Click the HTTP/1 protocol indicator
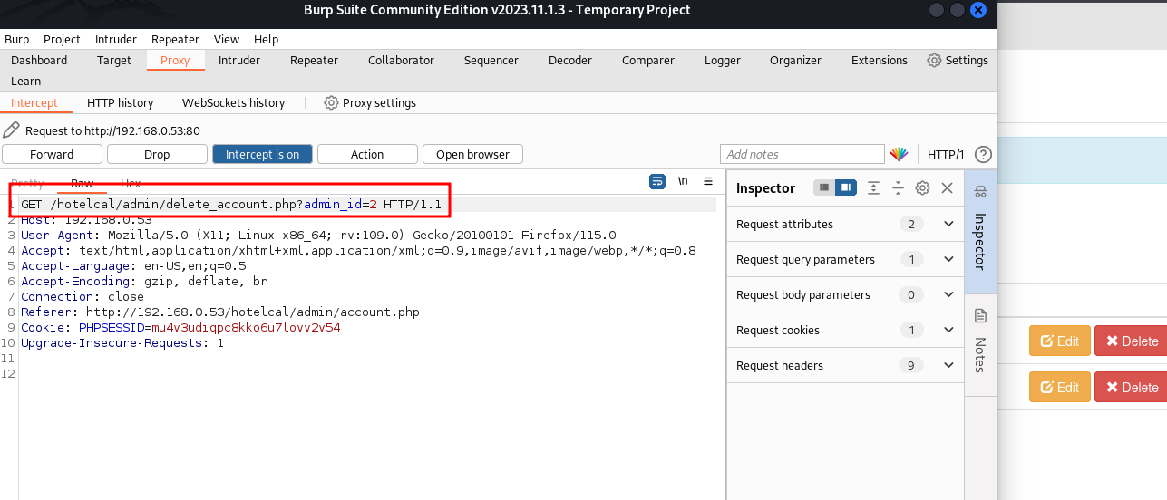The image size is (1167, 500). (x=946, y=154)
